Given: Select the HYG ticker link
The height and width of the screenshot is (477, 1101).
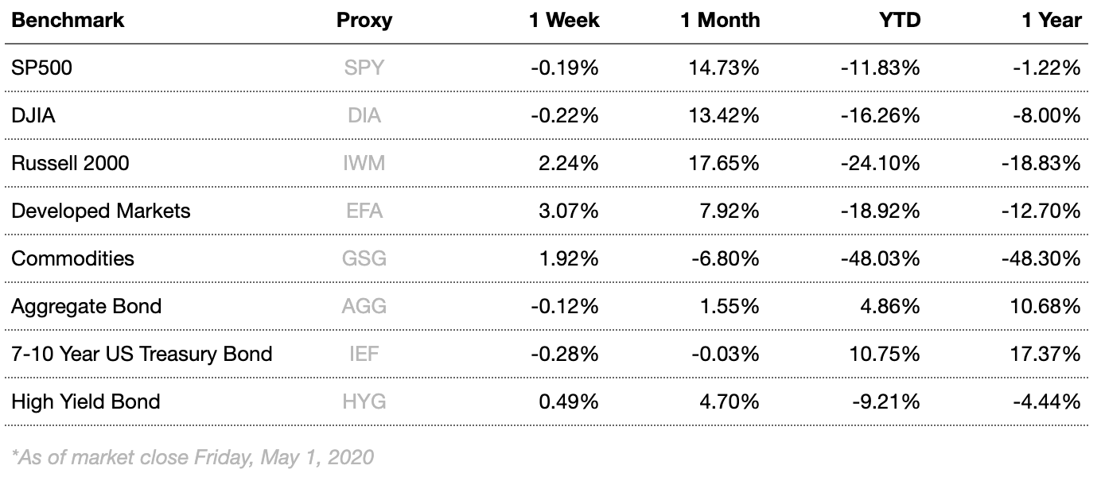Looking at the screenshot, I should point(364,401).
